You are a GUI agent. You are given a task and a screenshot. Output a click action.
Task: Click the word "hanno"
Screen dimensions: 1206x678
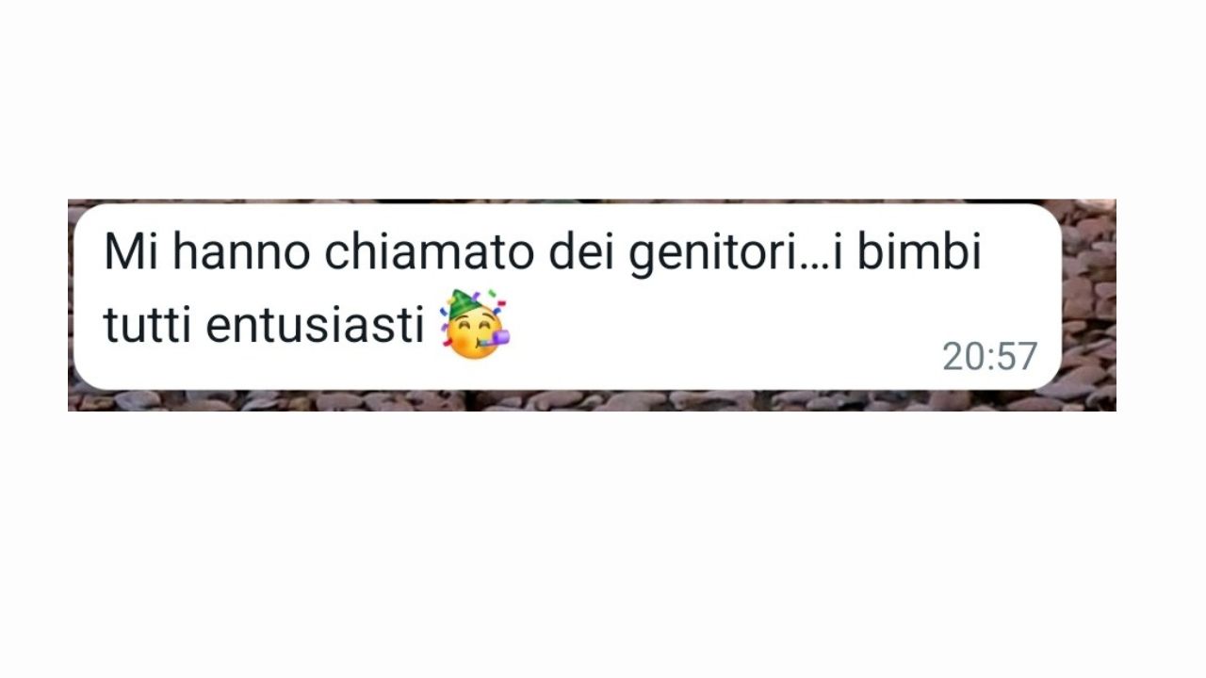pyautogui.click(x=243, y=252)
